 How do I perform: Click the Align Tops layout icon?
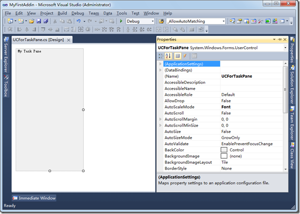pos(43,29)
